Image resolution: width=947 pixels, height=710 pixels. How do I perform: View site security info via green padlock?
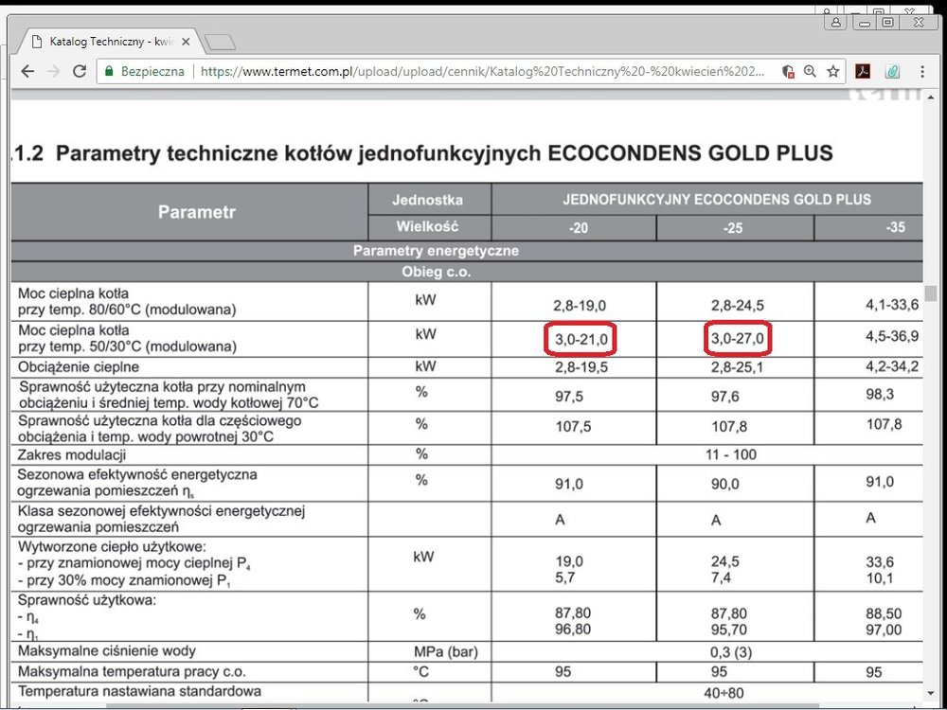coord(110,71)
